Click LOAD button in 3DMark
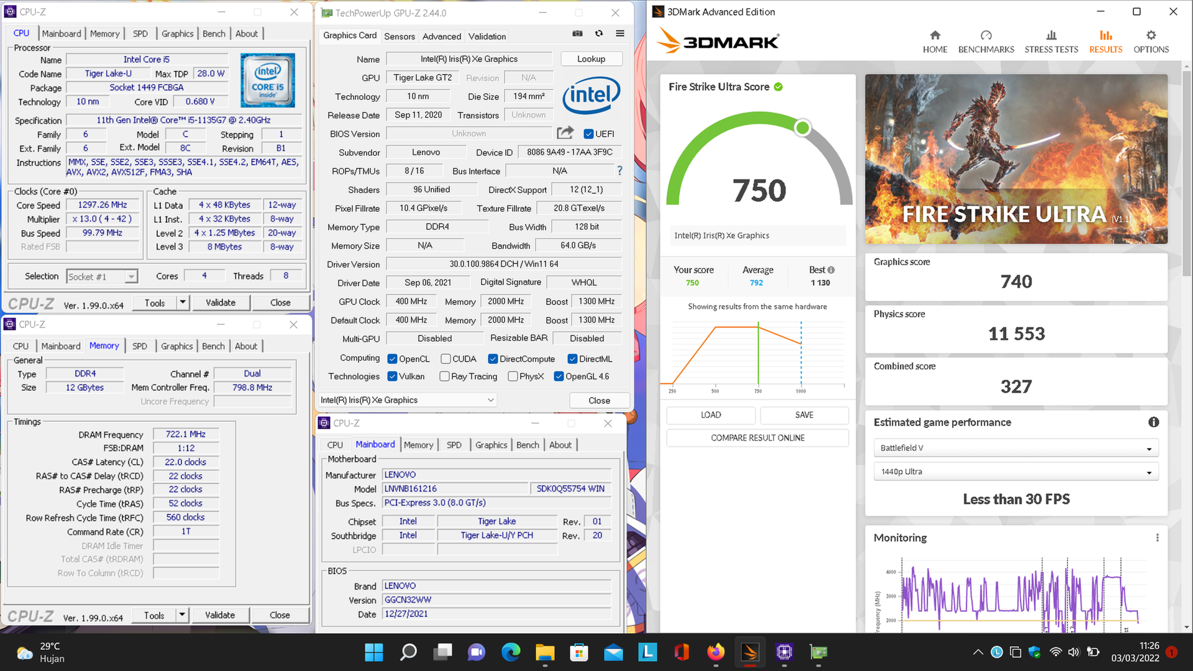 pos(711,415)
